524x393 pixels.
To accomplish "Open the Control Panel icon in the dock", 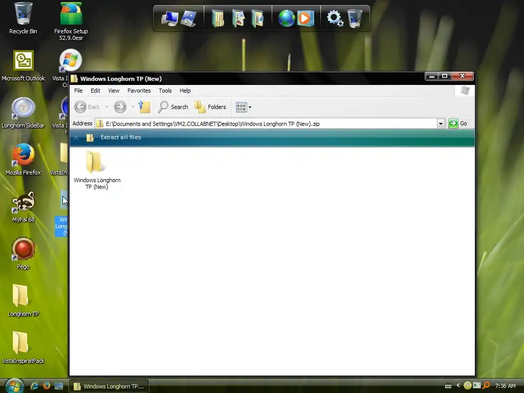I will [x=189, y=18].
